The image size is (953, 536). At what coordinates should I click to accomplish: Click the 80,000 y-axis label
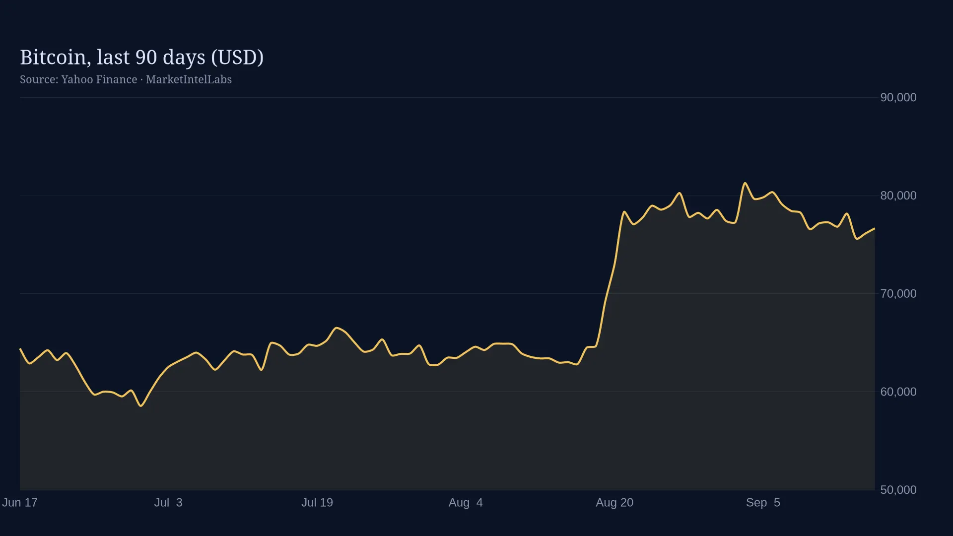[898, 196]
